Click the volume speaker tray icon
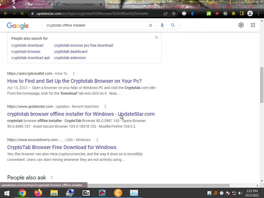The height and width of the screenshot is (198, 264). click(240, 193)
